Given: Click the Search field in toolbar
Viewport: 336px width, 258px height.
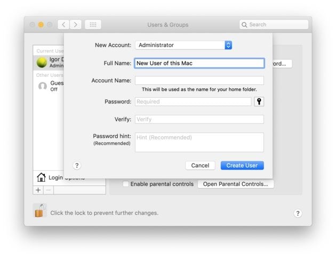Looking at the screenshot, I should point(274,25).
